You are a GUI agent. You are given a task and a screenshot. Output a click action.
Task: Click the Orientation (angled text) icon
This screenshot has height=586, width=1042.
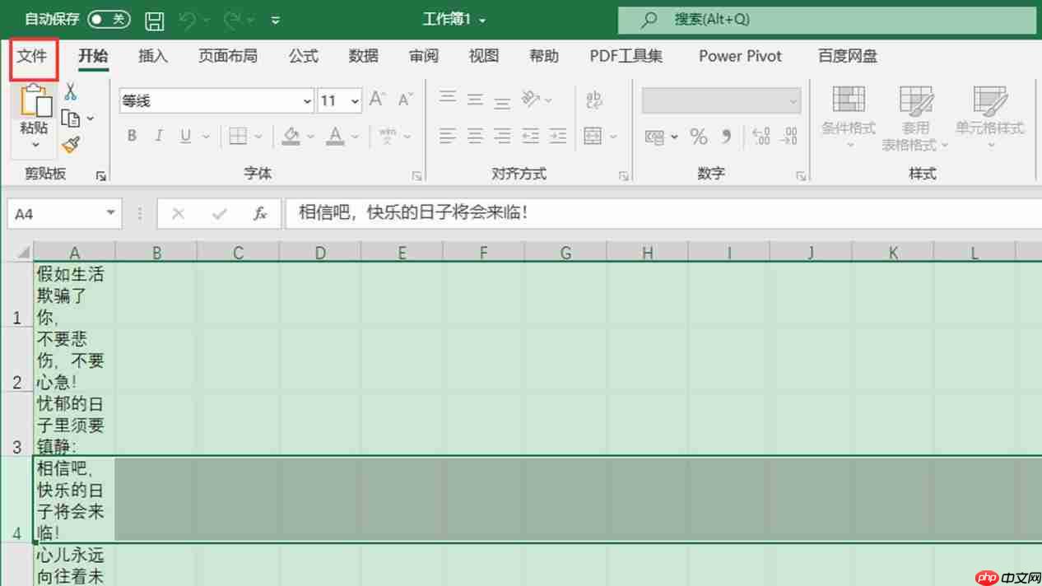531,100
